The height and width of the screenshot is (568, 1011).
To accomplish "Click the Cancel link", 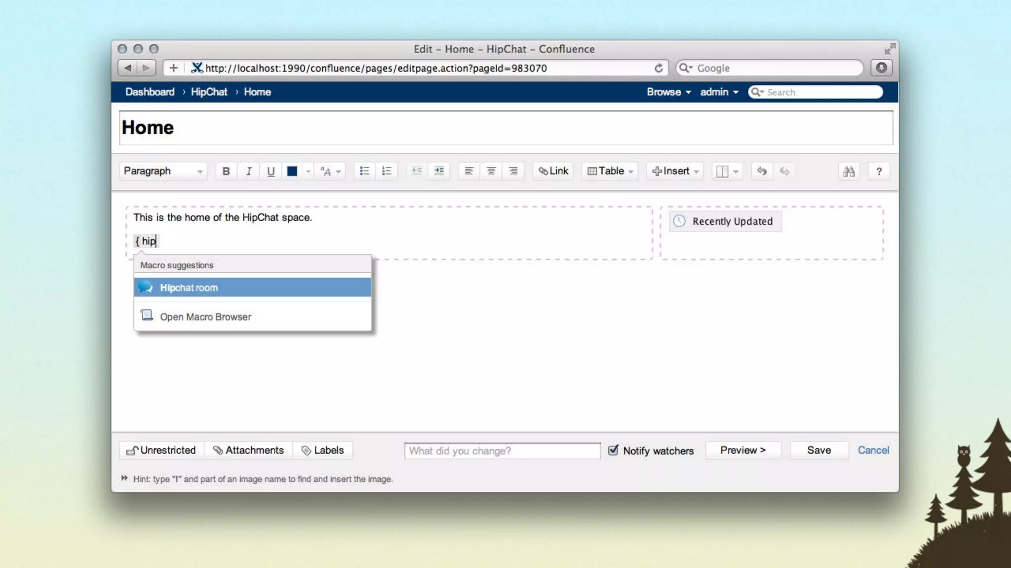I will (873, 450).
